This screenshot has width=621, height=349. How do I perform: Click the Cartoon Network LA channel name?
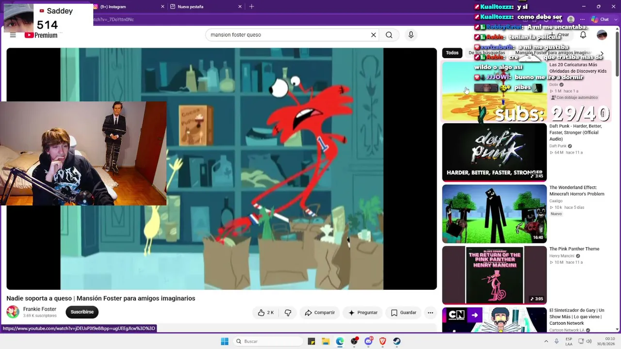pyautogui.click(x=567, y=331)
